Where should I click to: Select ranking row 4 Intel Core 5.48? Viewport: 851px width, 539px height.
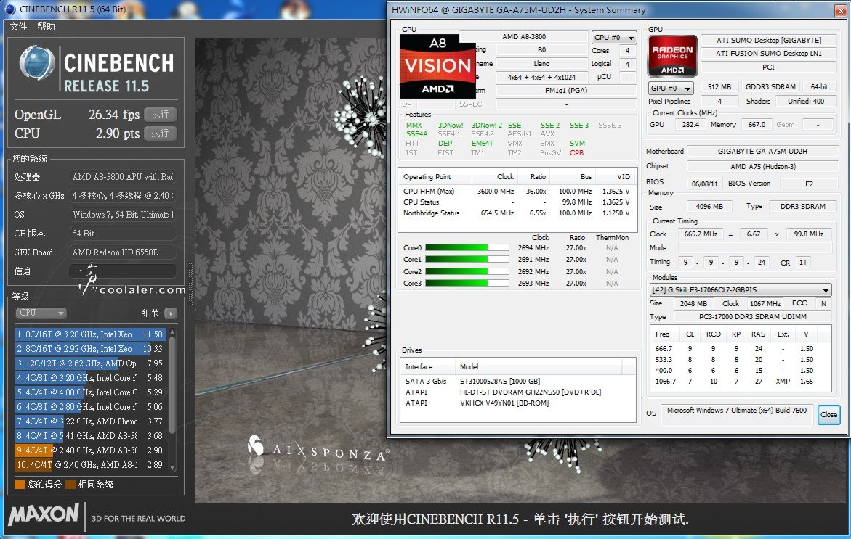tap(90, 377)
